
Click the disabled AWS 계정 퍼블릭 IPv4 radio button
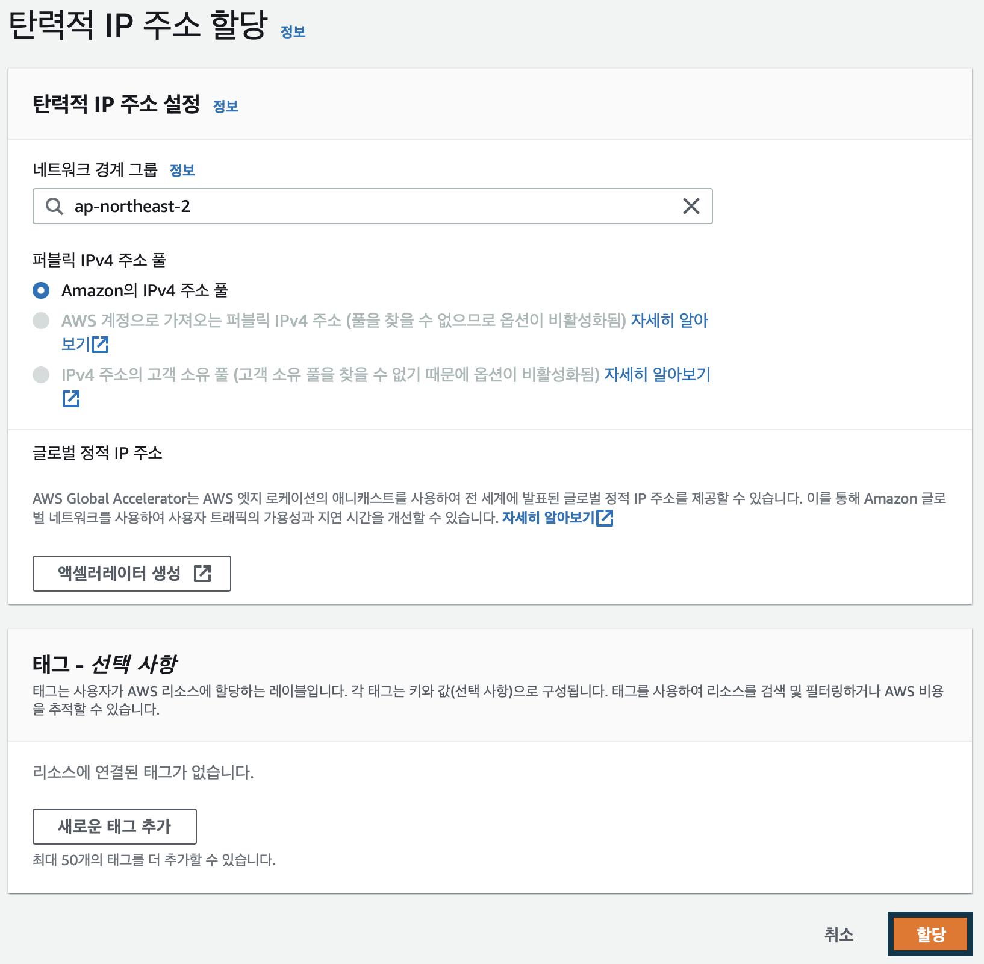(42, 321)
